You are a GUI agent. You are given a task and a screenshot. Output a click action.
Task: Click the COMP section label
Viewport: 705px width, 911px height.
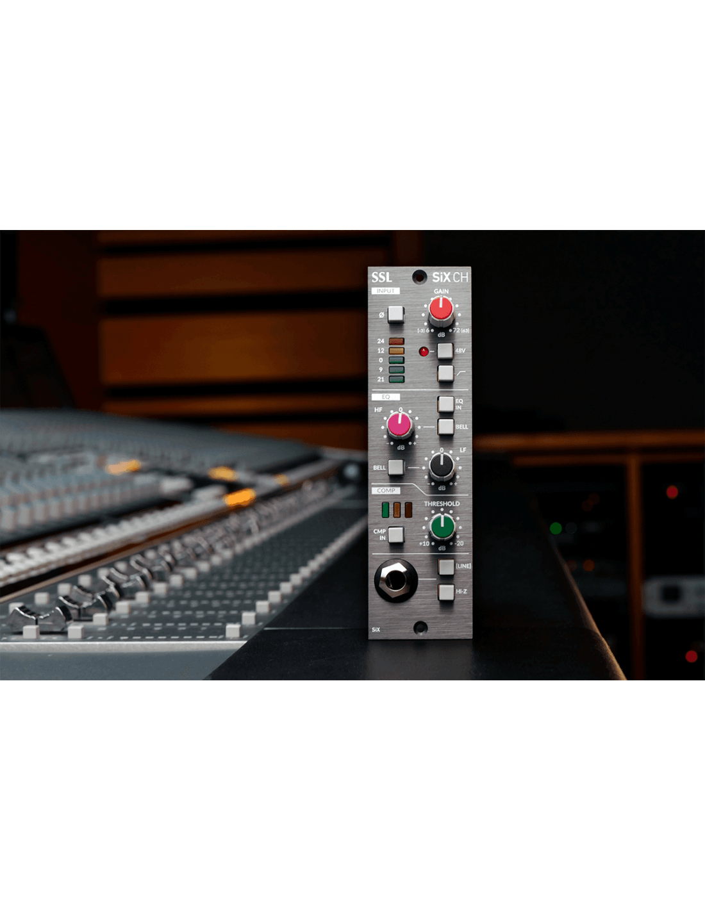tap(386, 491)
